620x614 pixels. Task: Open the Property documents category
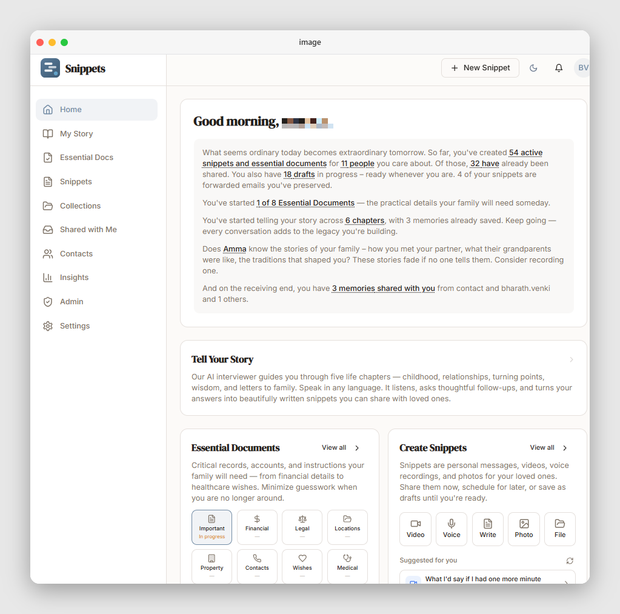point(212,566)
